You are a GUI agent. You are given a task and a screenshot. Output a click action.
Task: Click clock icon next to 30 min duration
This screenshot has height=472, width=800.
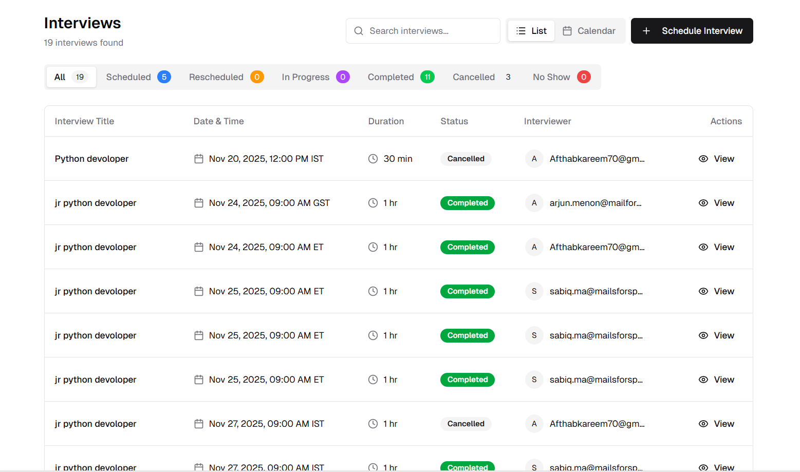[x=373, y=159]
